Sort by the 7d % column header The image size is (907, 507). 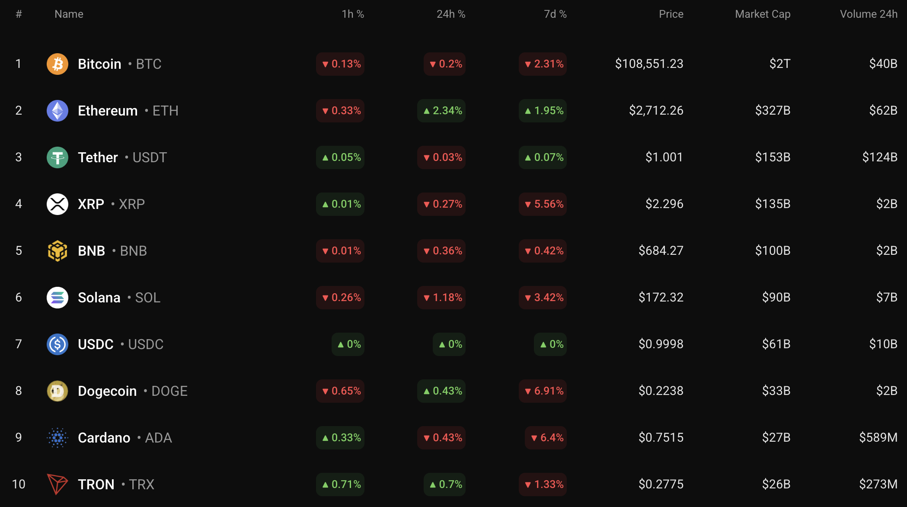(555, 14)
